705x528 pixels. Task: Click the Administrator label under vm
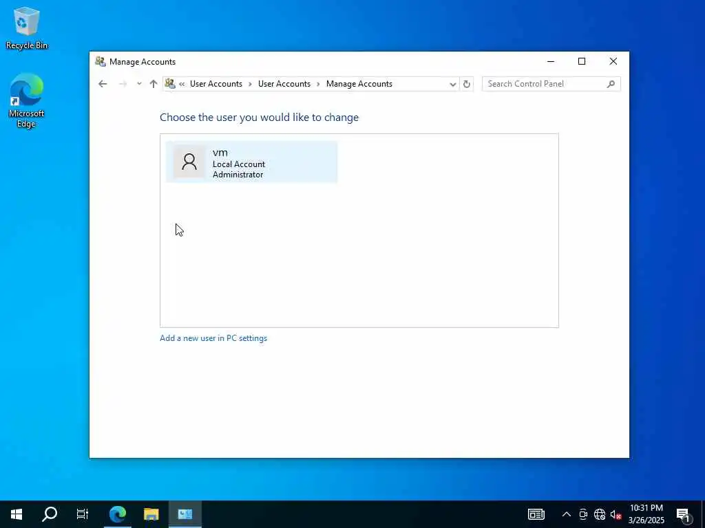tap(238, 175)
